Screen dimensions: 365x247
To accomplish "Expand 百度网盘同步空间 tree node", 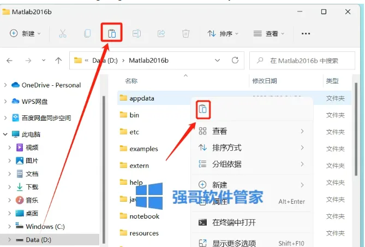I will click(5, 118).
